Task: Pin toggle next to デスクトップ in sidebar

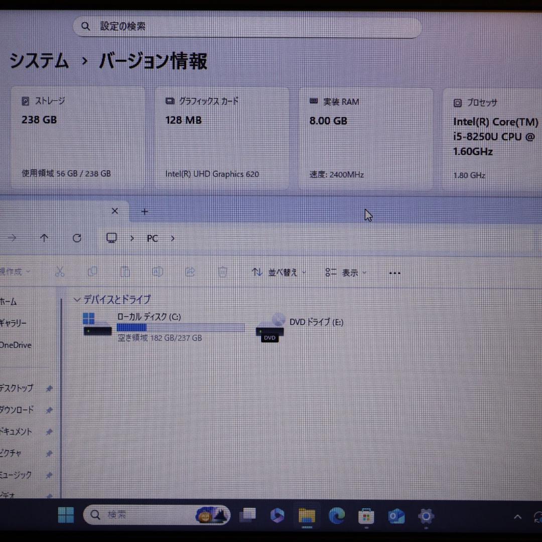Action: pyautogui.click(x=49, y=388)
